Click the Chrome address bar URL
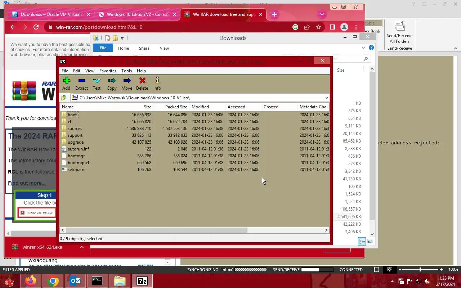Viewport: 461px width, 288px height. point(99,27)
